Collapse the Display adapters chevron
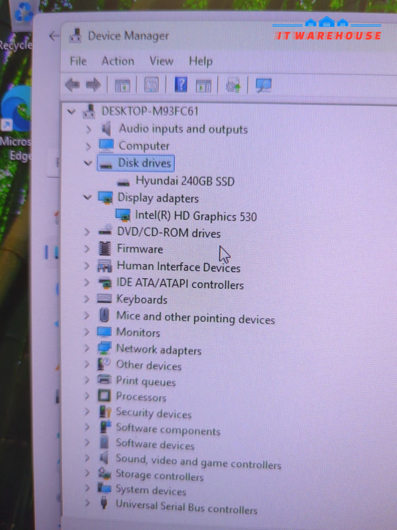The width and height of the screenshot is (397, 530). tap(87, 197)
